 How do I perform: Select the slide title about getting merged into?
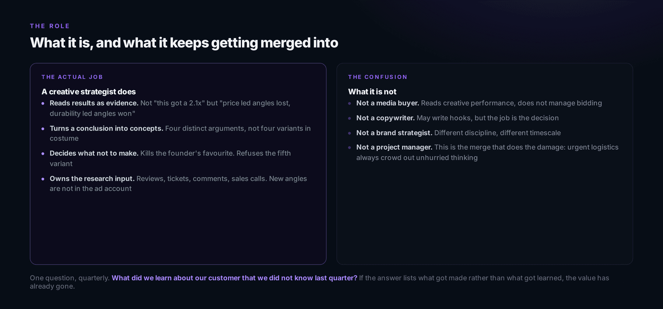click(x=184, y=43)
